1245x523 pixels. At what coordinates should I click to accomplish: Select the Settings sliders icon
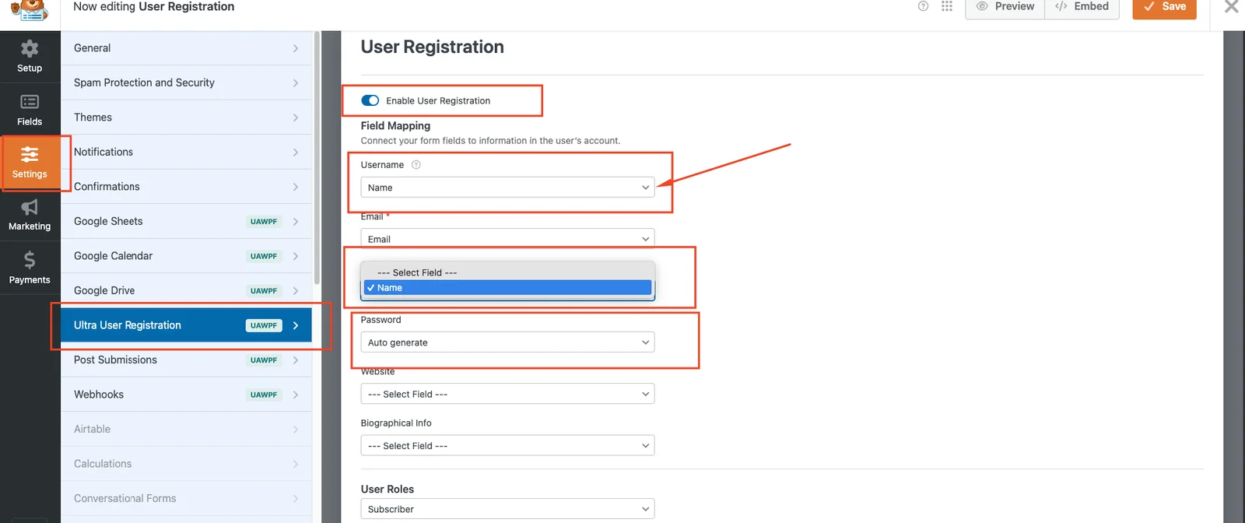tap(30, 162)
